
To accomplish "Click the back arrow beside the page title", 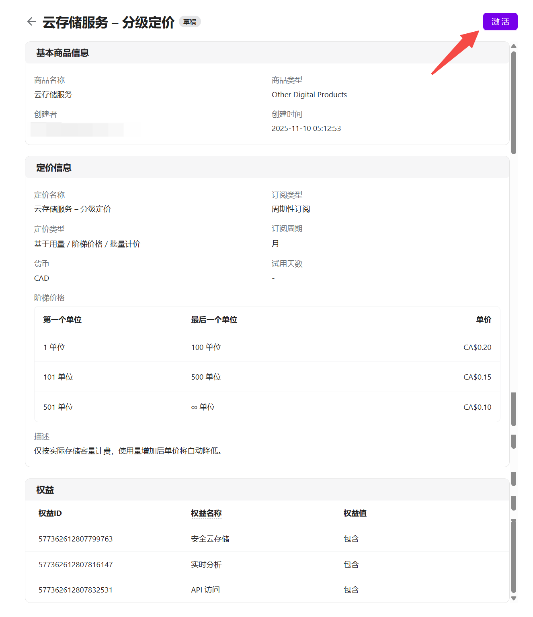I will pyautogui.click(x=31, y=22).
